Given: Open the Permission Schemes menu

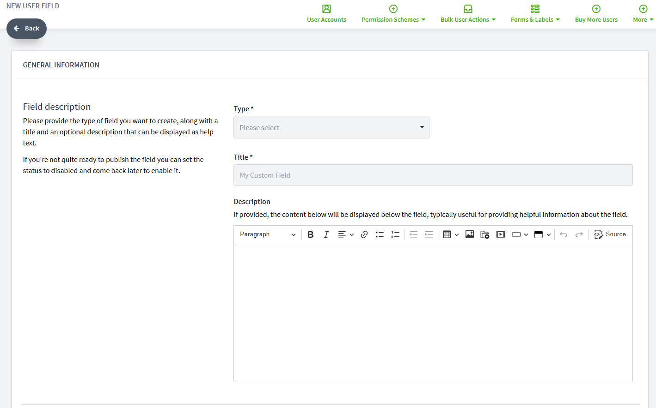Looking at the screenshot, I should click(x=393, y=14).
